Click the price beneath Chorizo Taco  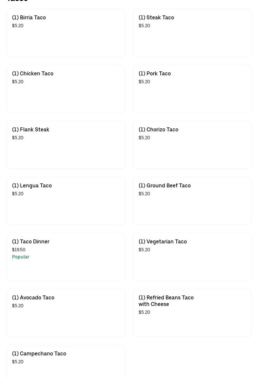point(144,138)
